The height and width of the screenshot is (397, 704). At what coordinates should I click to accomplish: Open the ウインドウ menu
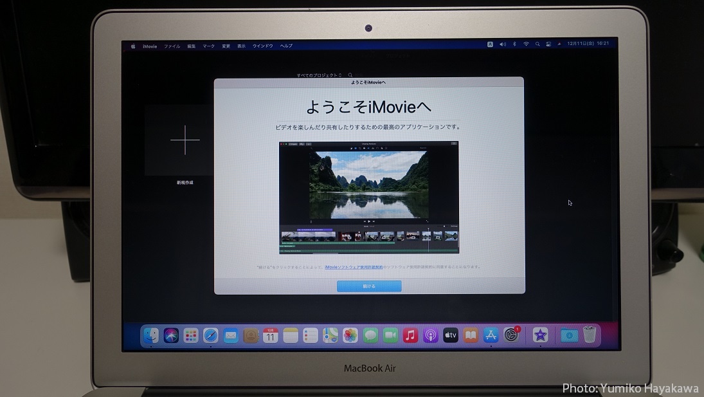click(263, 46)
